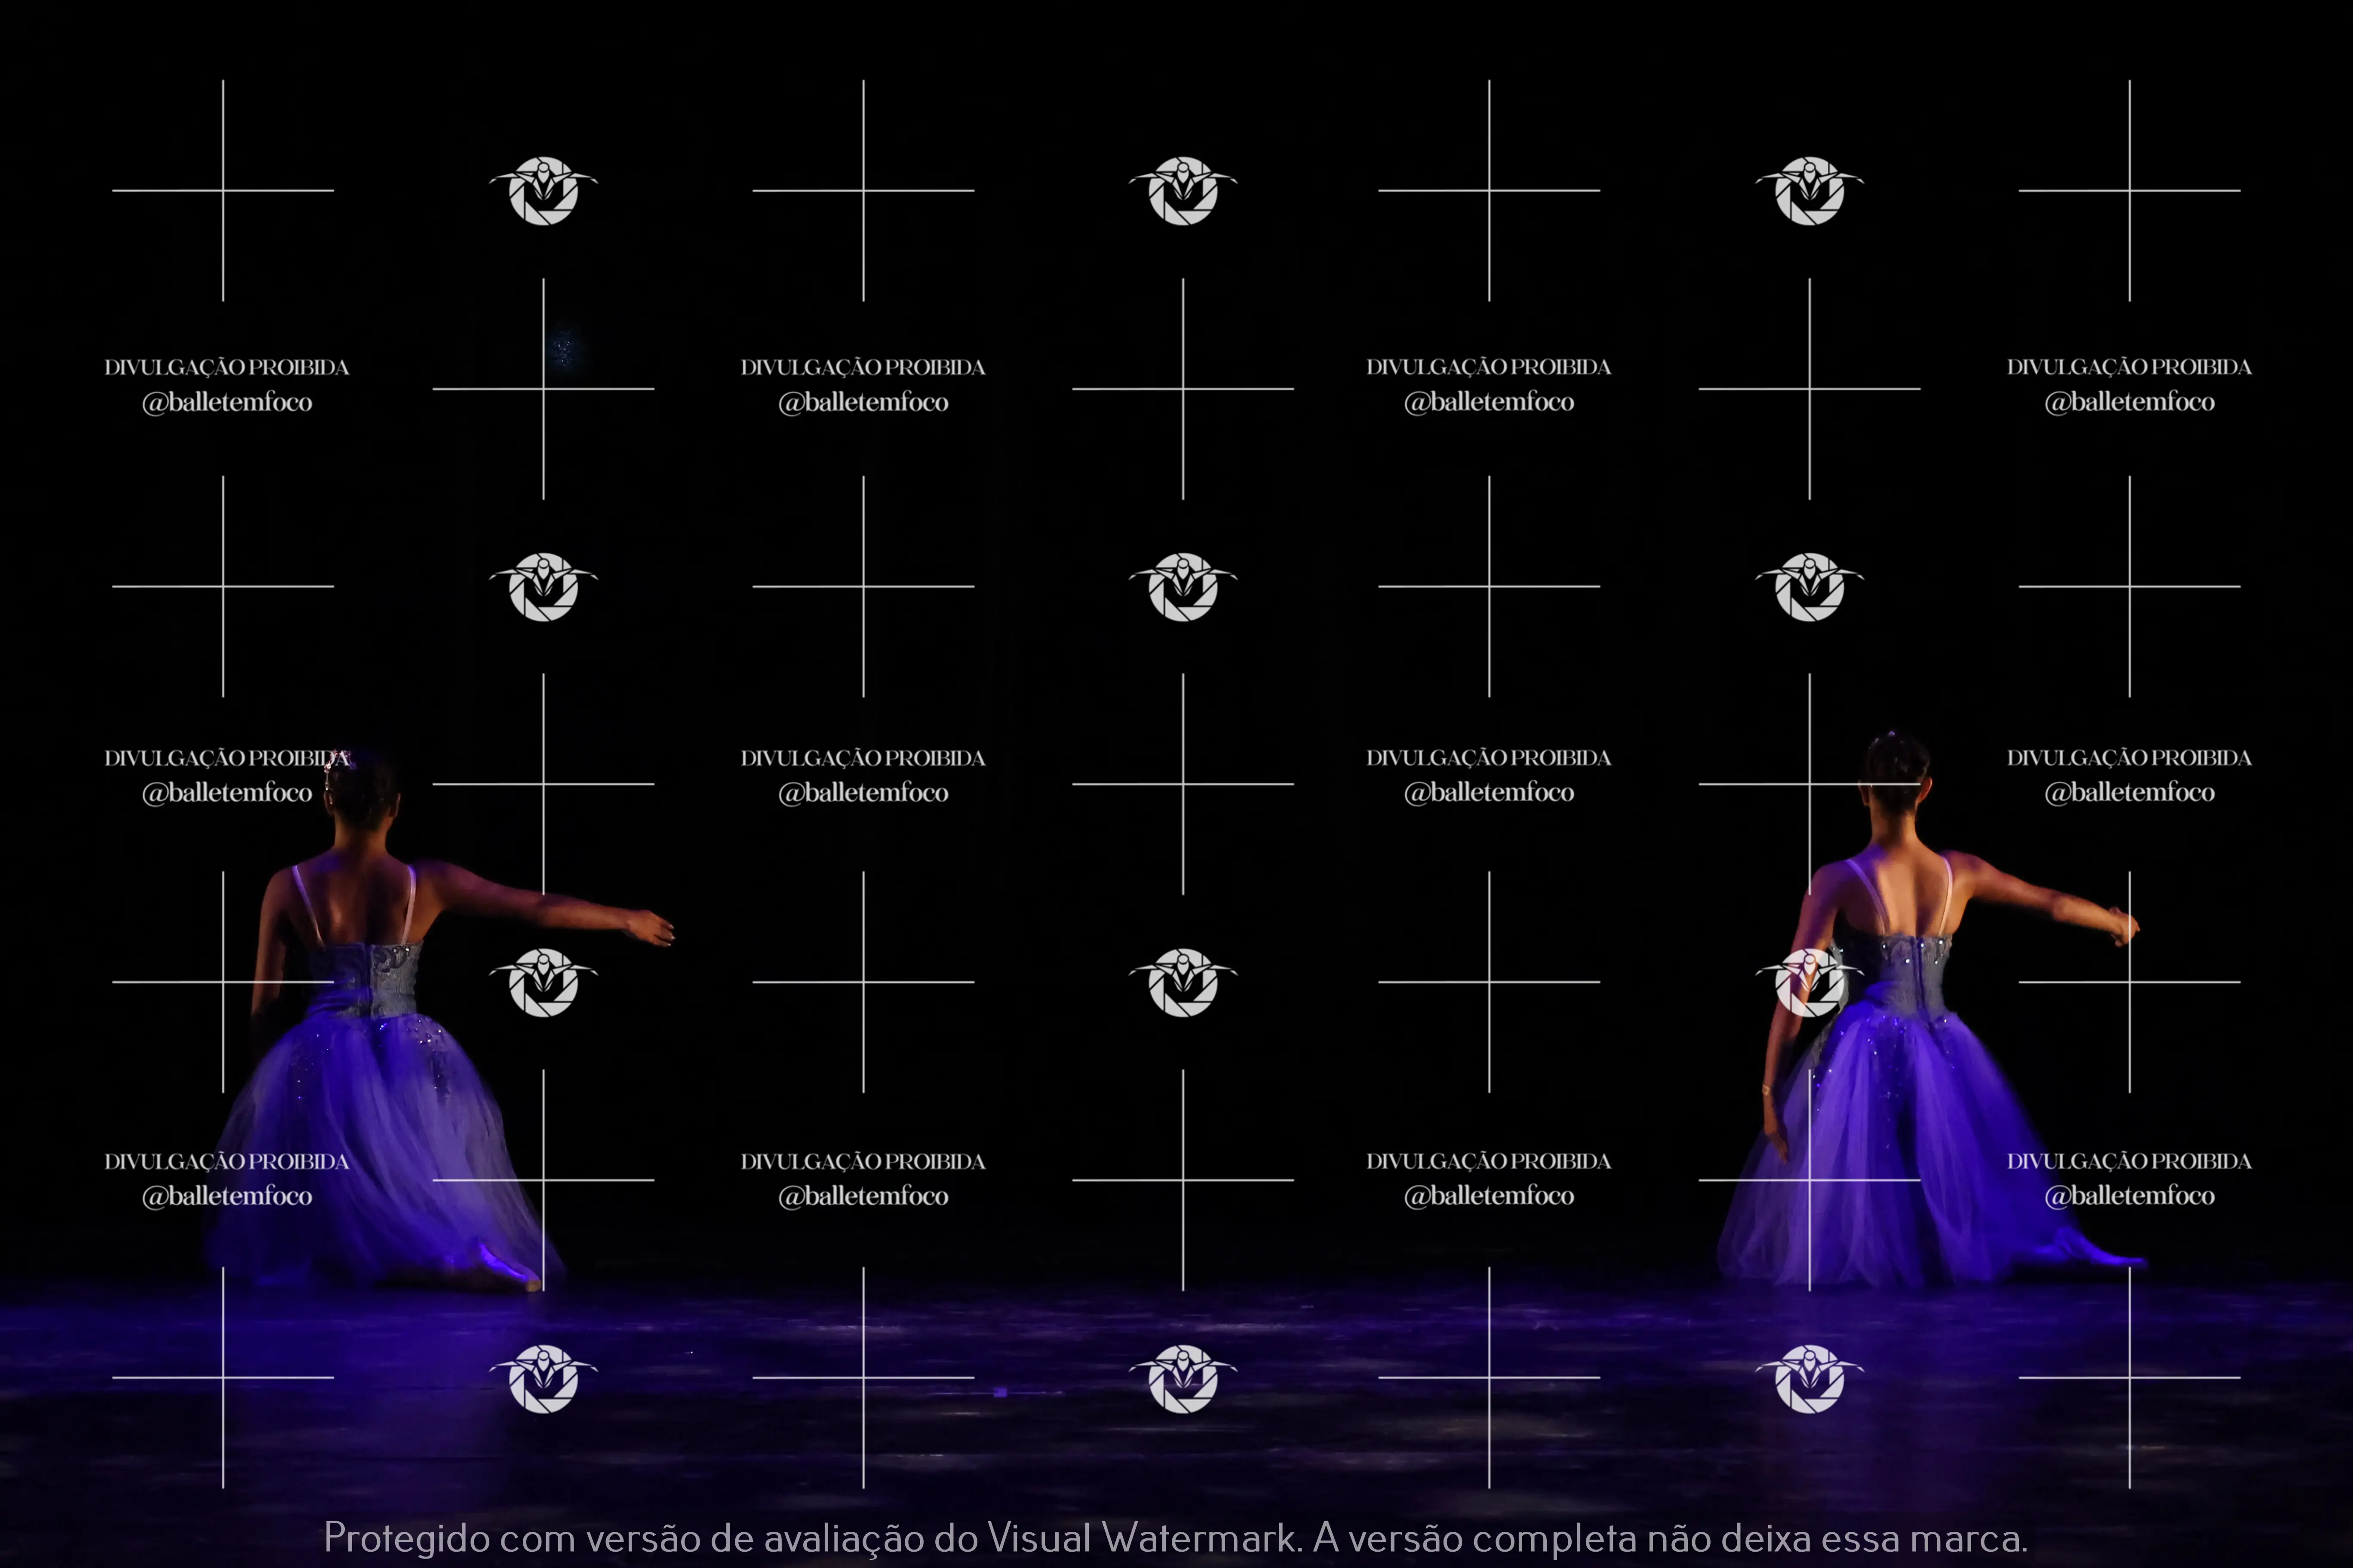Click the top-left camera shutter logo watermark
2353x1568 pixels.
[543, 190]
